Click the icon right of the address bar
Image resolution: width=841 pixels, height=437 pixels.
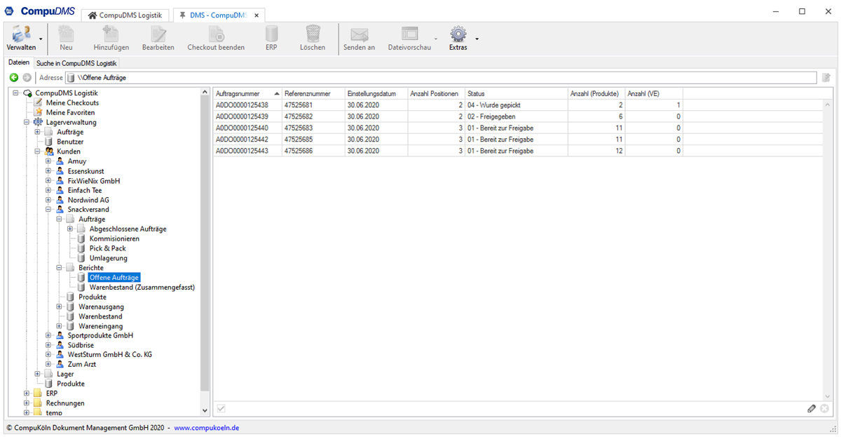(826, 78)
